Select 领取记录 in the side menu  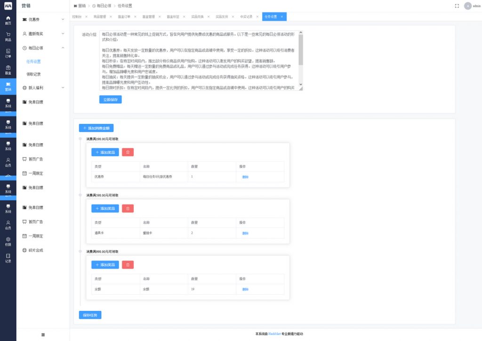click(33, 74)
